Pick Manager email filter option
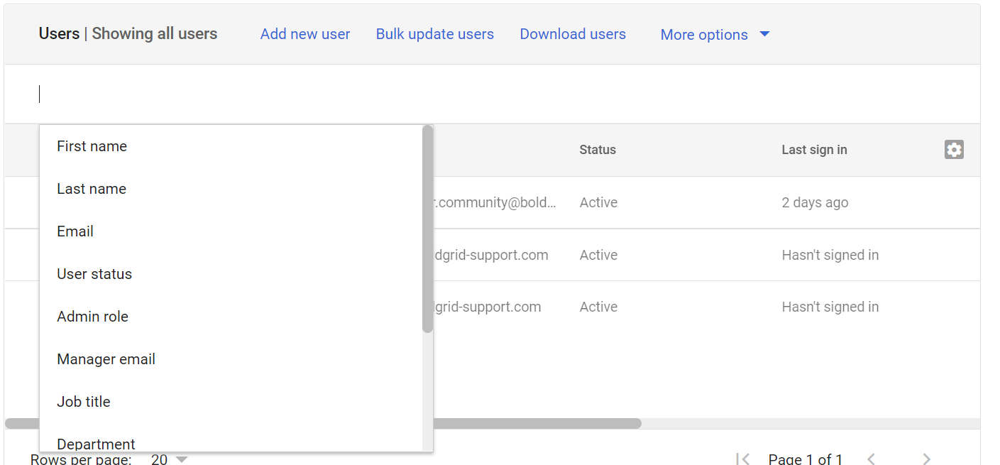The height and width of the screenshot is (465, 1000). click(x=106, y=359)
